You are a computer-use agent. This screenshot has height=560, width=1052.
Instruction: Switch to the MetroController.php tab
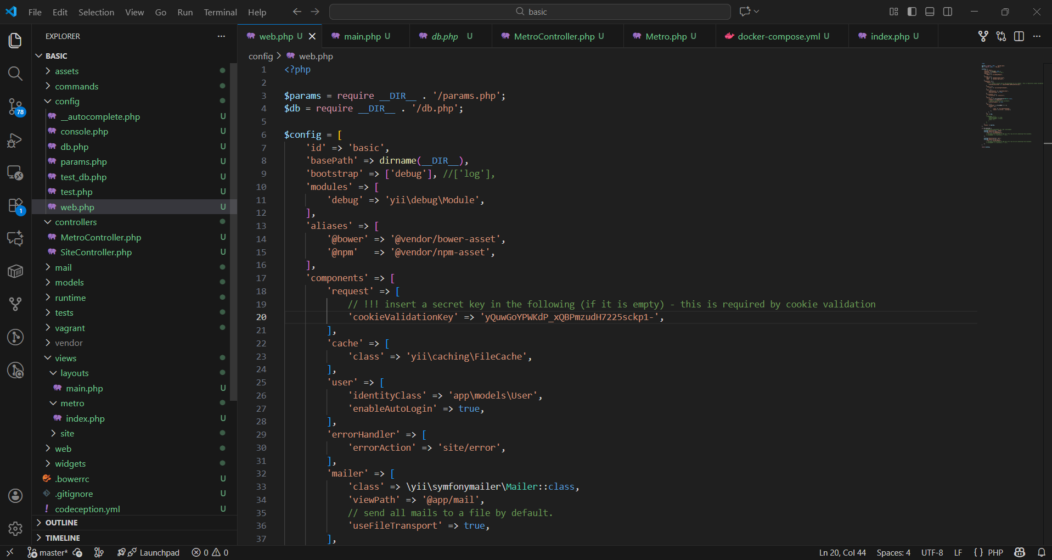click(x=554, y=36)
